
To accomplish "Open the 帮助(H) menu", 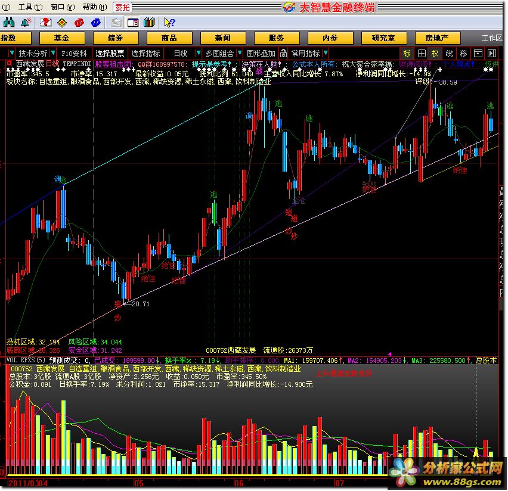I will pyautogui.click(x=95, y=7).
